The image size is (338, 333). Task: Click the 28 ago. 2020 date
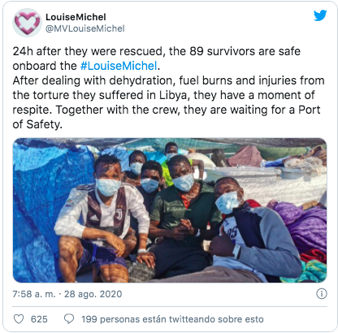[93, 294]
